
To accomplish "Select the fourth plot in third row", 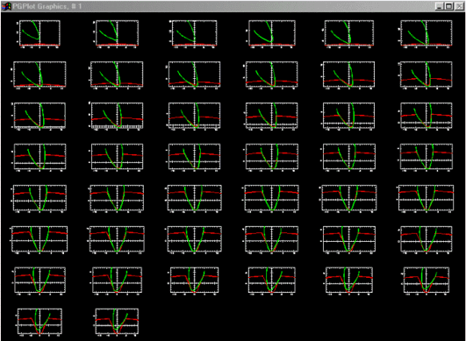I will pos(271,116).
